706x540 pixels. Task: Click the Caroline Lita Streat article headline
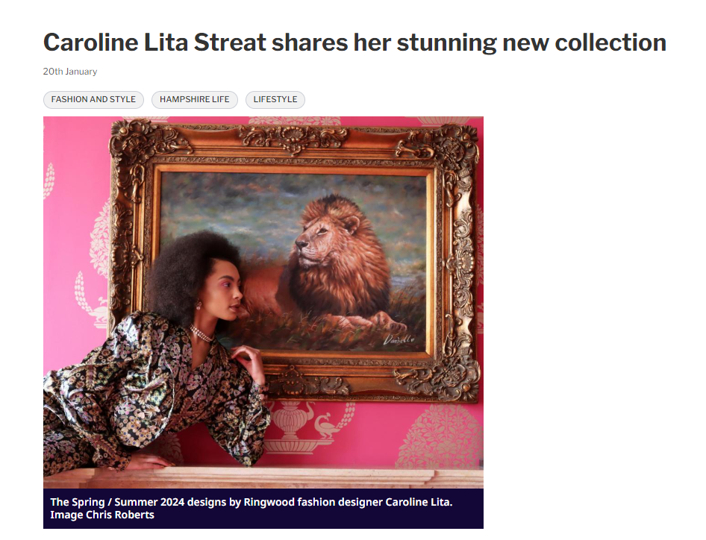point(354,43)
